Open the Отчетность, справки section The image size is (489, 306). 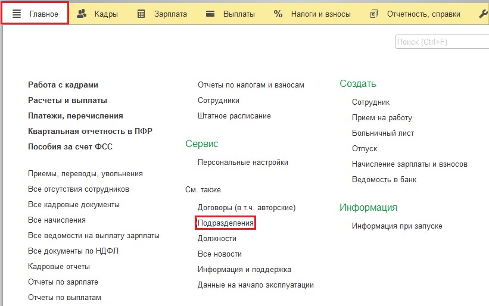pos(423,14)
